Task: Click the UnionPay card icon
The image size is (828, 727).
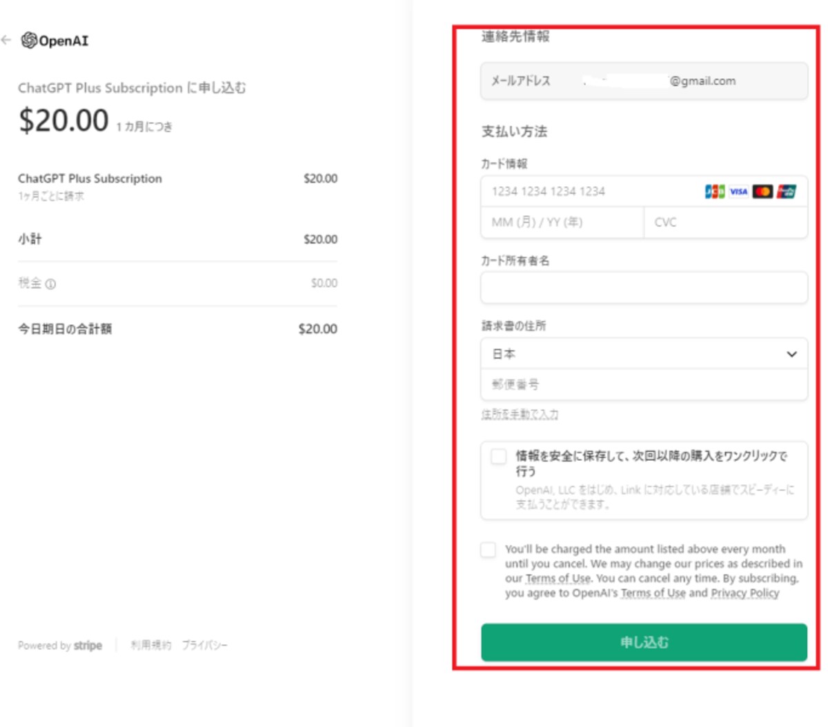Action: (x=786, y=191)
